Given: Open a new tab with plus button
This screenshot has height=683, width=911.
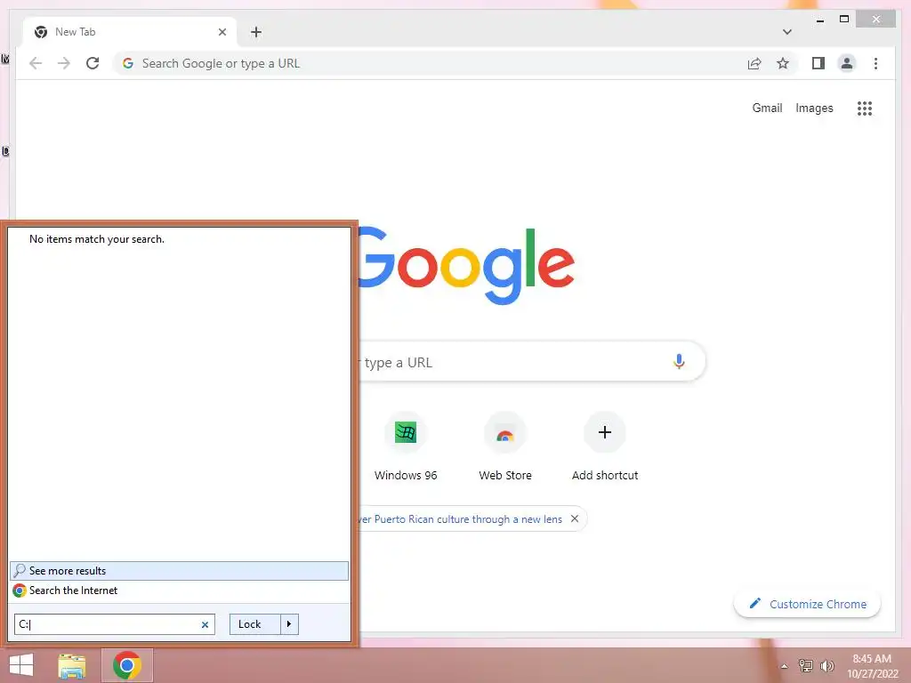Looking at the screenshot, I should (x=256, y=32).
